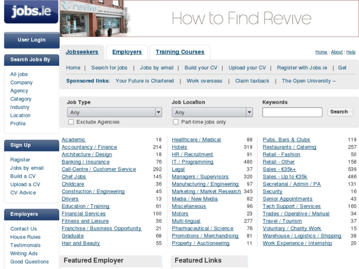The height and width of the screenshot is (269, 359).
Task: Open the Academic job category
Action: coord(74,140)
